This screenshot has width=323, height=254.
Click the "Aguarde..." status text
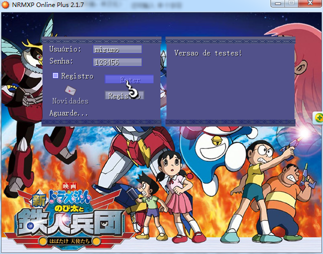click(68, 113)
